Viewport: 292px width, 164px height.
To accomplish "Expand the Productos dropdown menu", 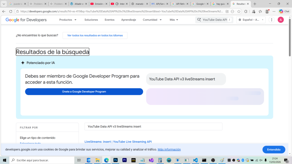I will [x=68, y=20].
